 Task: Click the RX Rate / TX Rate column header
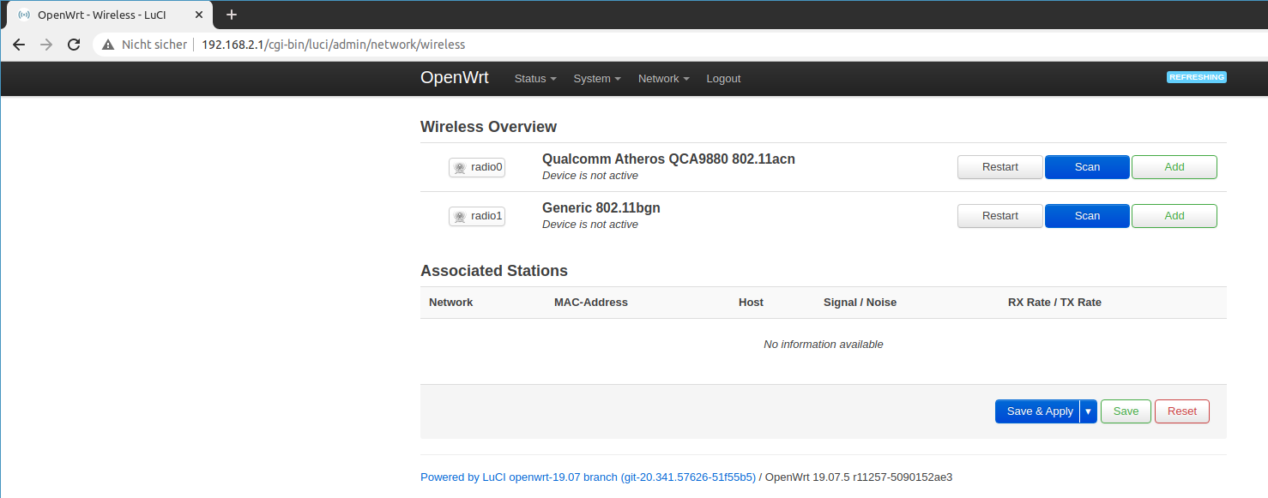point(1054,303)
